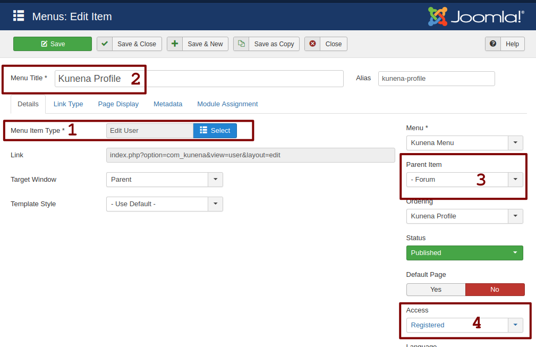Screen dimensions: 536x347
Task: Set Default Page to Yes
Action: [x=436, y=290]
